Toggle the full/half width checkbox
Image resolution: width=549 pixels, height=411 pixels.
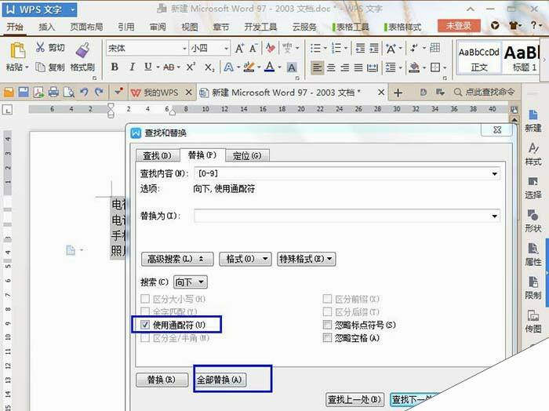pos(145,338)
